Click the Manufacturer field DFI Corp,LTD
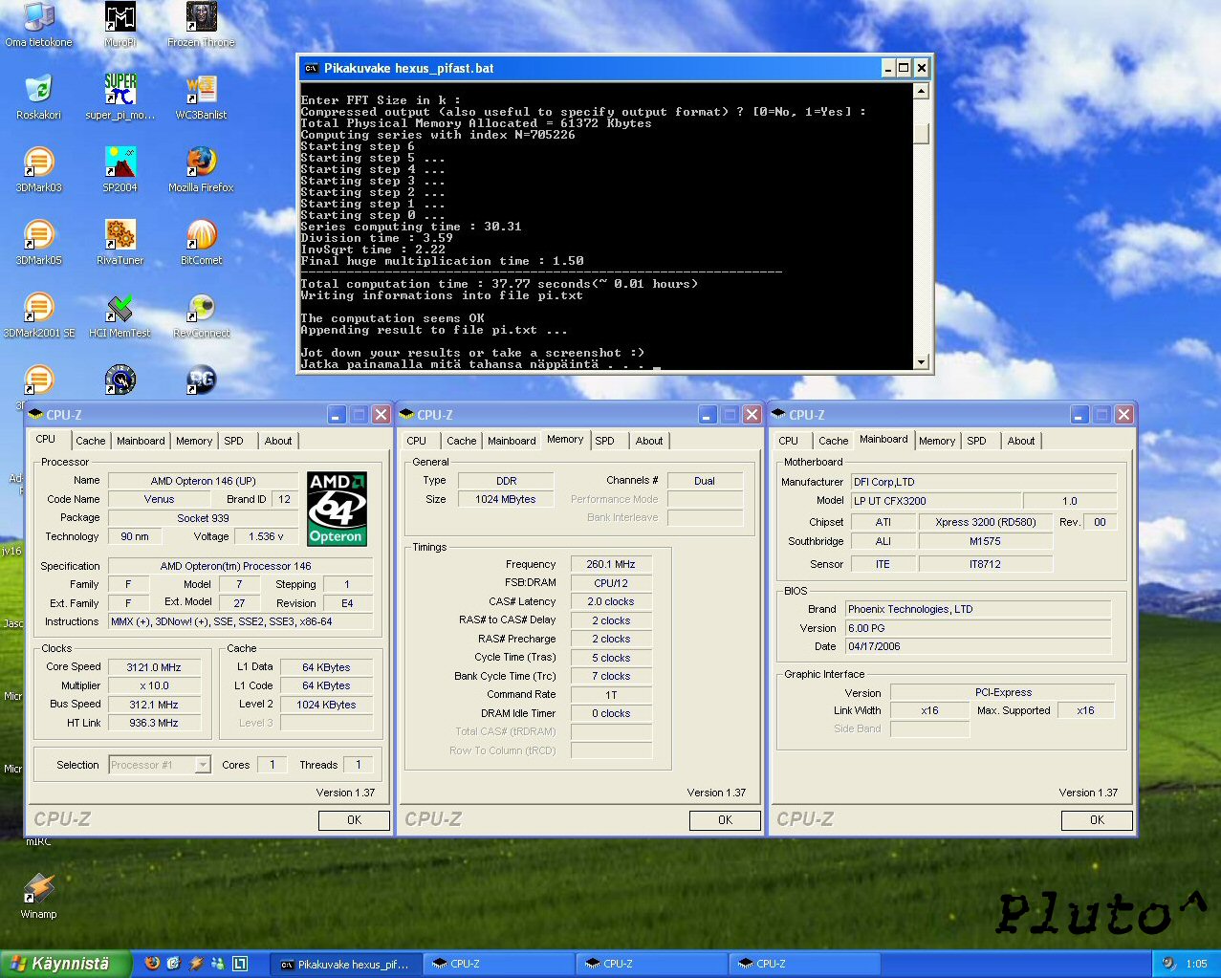 (x=983, y=482)
